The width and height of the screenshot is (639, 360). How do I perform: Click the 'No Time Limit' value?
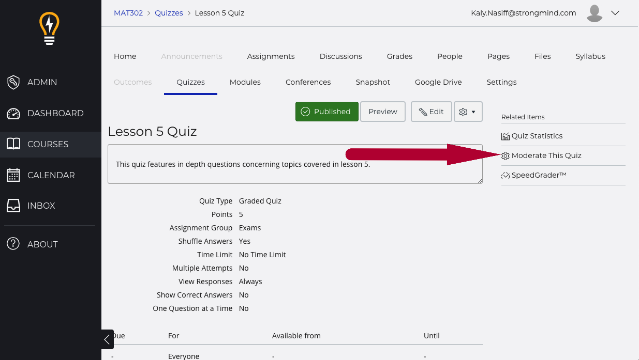coord(262,255)
